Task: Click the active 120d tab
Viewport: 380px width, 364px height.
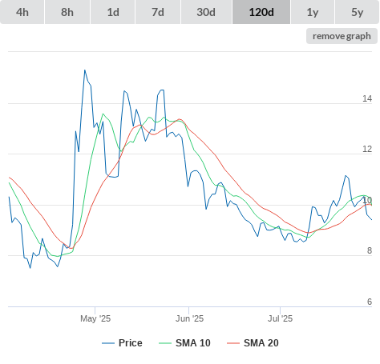Action: point(261,12)
